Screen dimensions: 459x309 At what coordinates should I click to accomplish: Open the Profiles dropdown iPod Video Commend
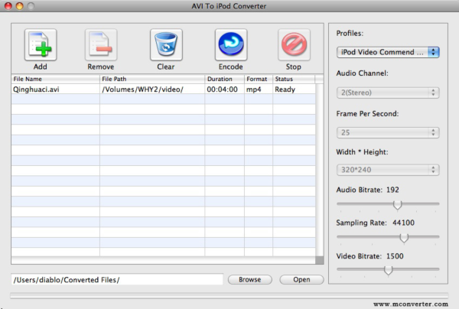tap(388, 52)
